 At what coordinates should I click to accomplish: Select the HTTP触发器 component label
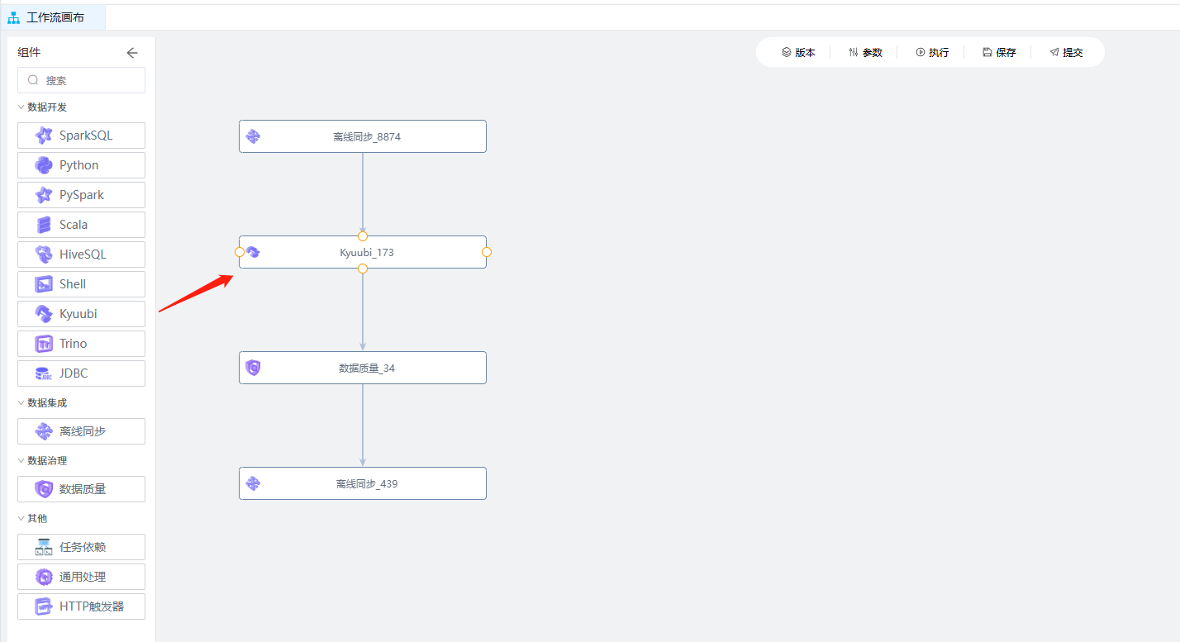(x=92, y=606)
